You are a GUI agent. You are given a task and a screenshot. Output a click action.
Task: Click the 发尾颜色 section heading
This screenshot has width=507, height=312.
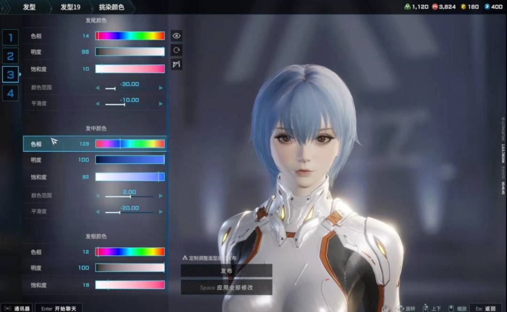pos(96,20)
